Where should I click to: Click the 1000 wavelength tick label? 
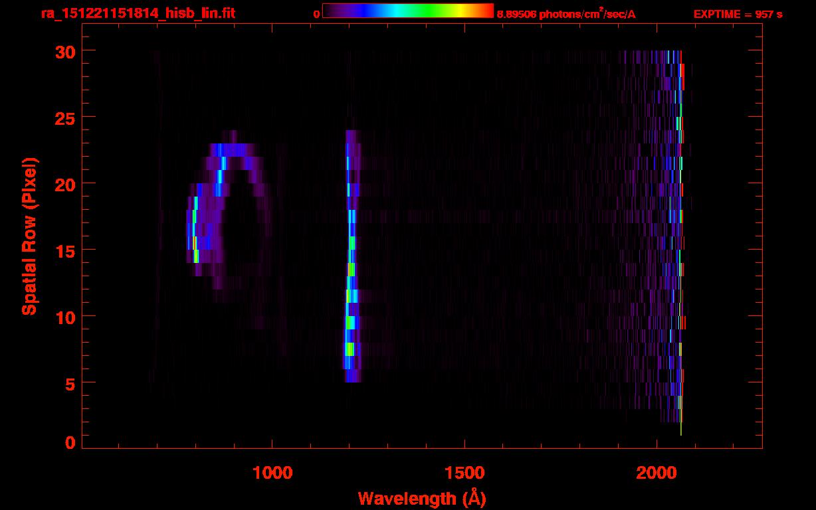click(272, 473)
